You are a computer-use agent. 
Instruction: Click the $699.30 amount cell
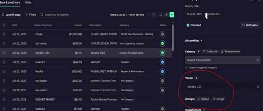point(77,44)
